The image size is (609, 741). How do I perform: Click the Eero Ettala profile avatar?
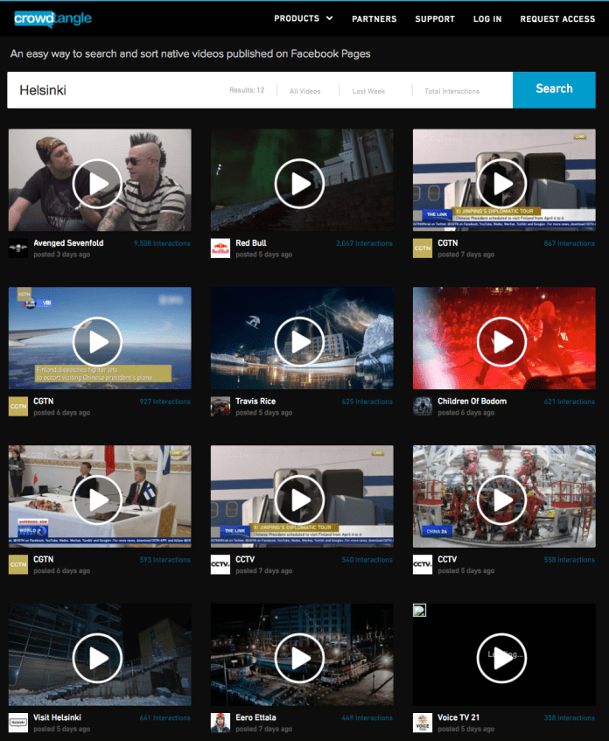[x=220, y=723]
